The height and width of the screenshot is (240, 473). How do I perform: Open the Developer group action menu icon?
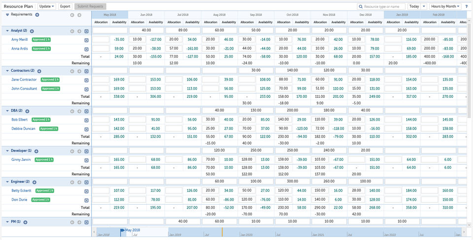tap(86, 151)
